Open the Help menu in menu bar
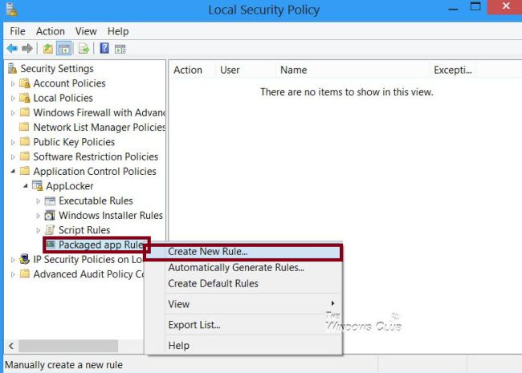Image resolution: width=522 pixels, height=373 pixels. [x=118, y=31]
